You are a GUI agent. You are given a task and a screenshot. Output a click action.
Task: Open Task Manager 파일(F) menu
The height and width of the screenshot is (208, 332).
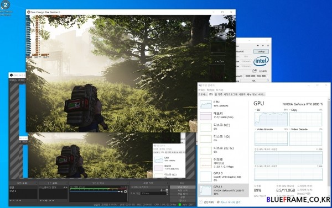201,90
